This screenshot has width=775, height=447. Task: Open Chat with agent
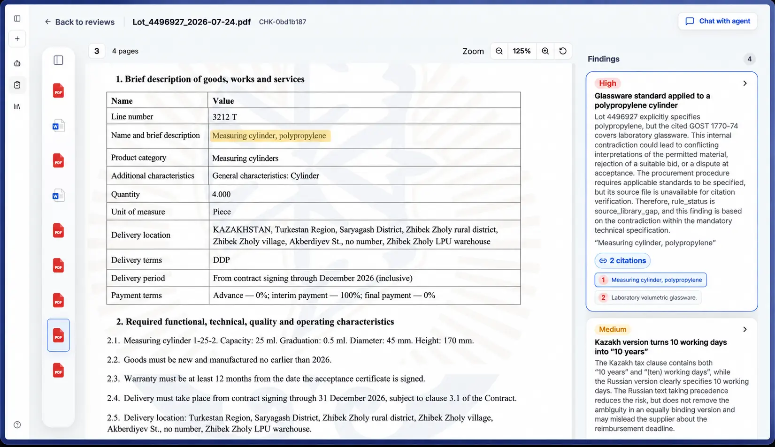[717, 21]
